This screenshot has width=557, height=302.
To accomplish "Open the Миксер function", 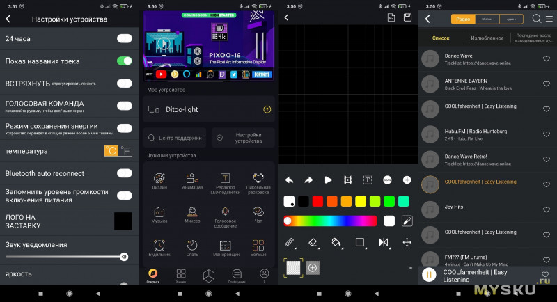I will pos(192,215).
